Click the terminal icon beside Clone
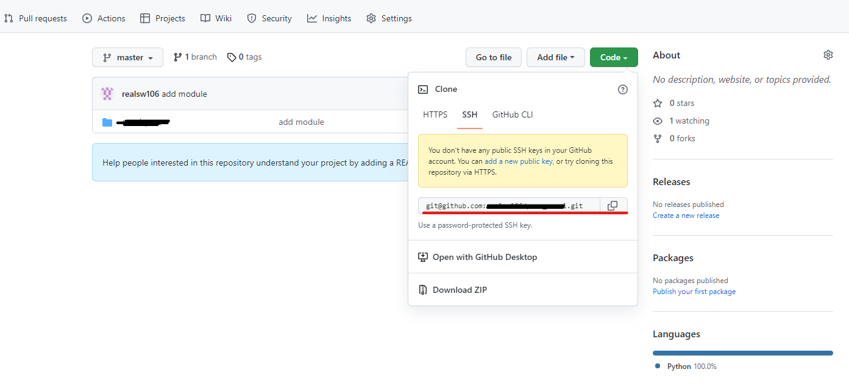This screenshot has width=849, height=389. point(423,89)
